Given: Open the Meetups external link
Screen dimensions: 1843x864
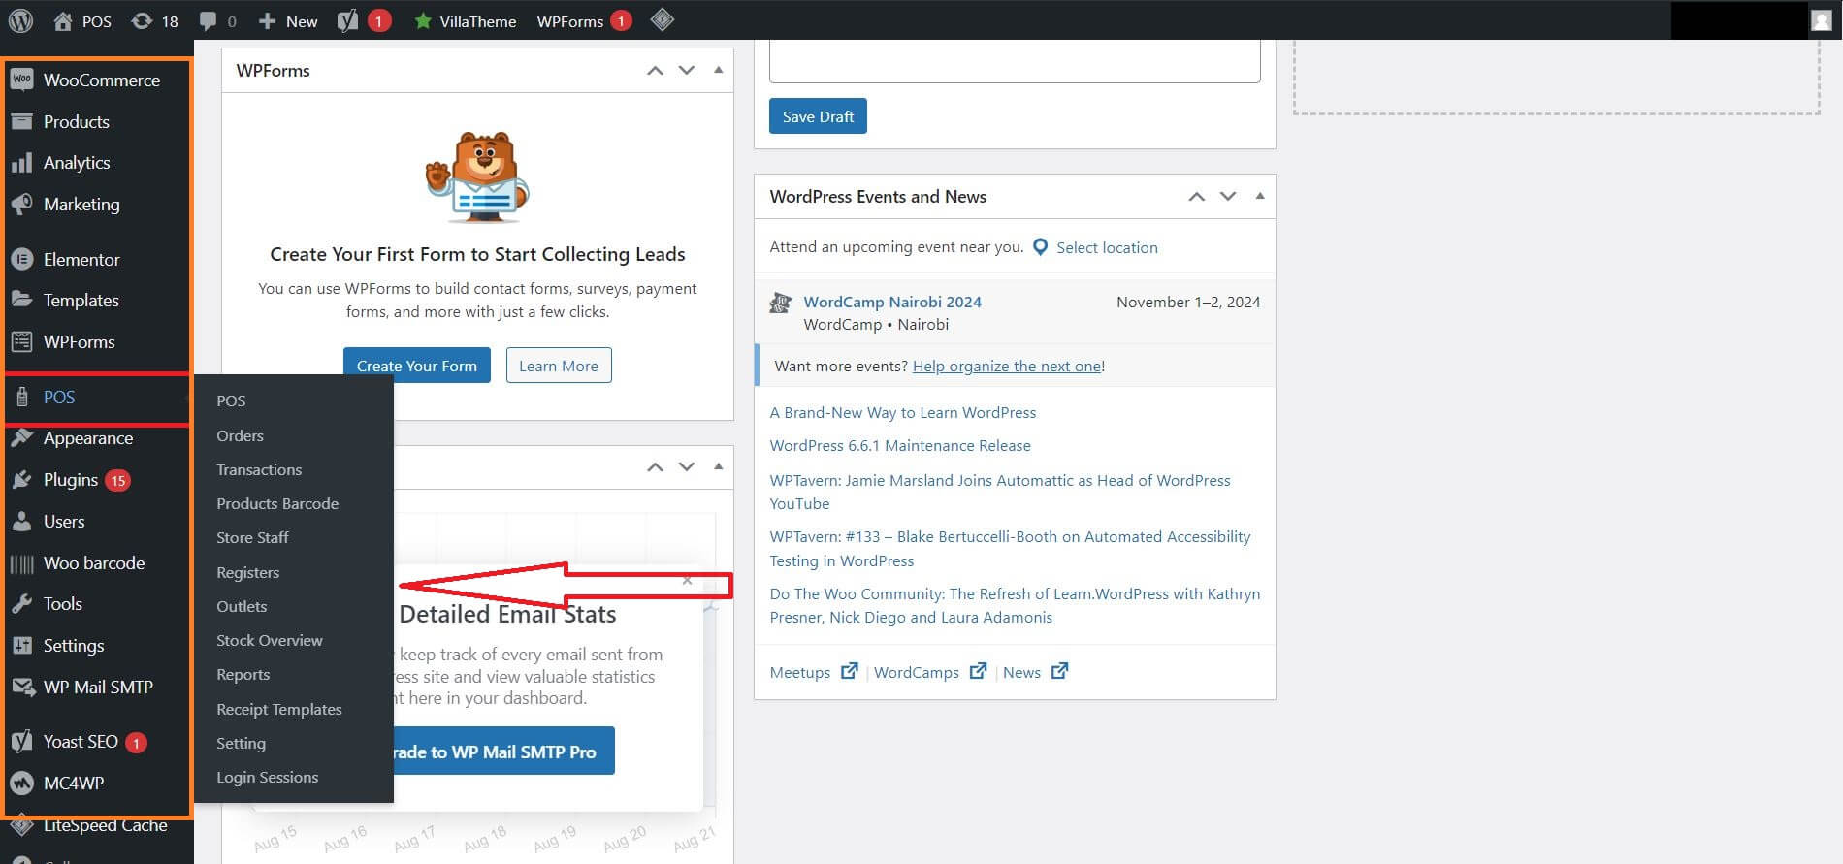Looking at the screenshot, I should (x=814, y=671).
